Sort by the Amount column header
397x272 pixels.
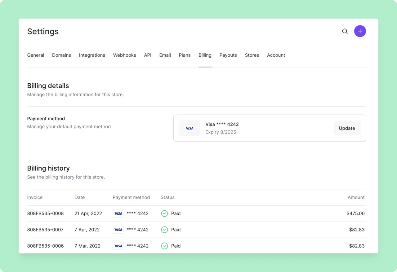(356, 197)
